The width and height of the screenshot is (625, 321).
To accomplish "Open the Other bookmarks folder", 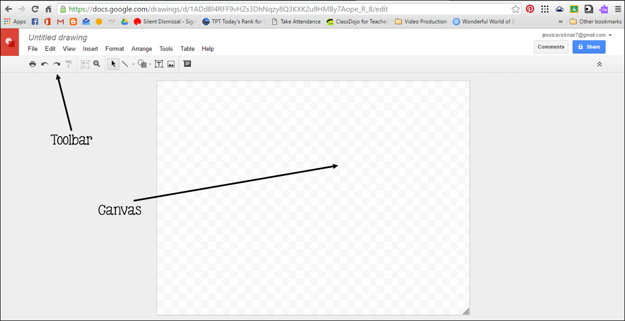I will click(x=596, y=21).
